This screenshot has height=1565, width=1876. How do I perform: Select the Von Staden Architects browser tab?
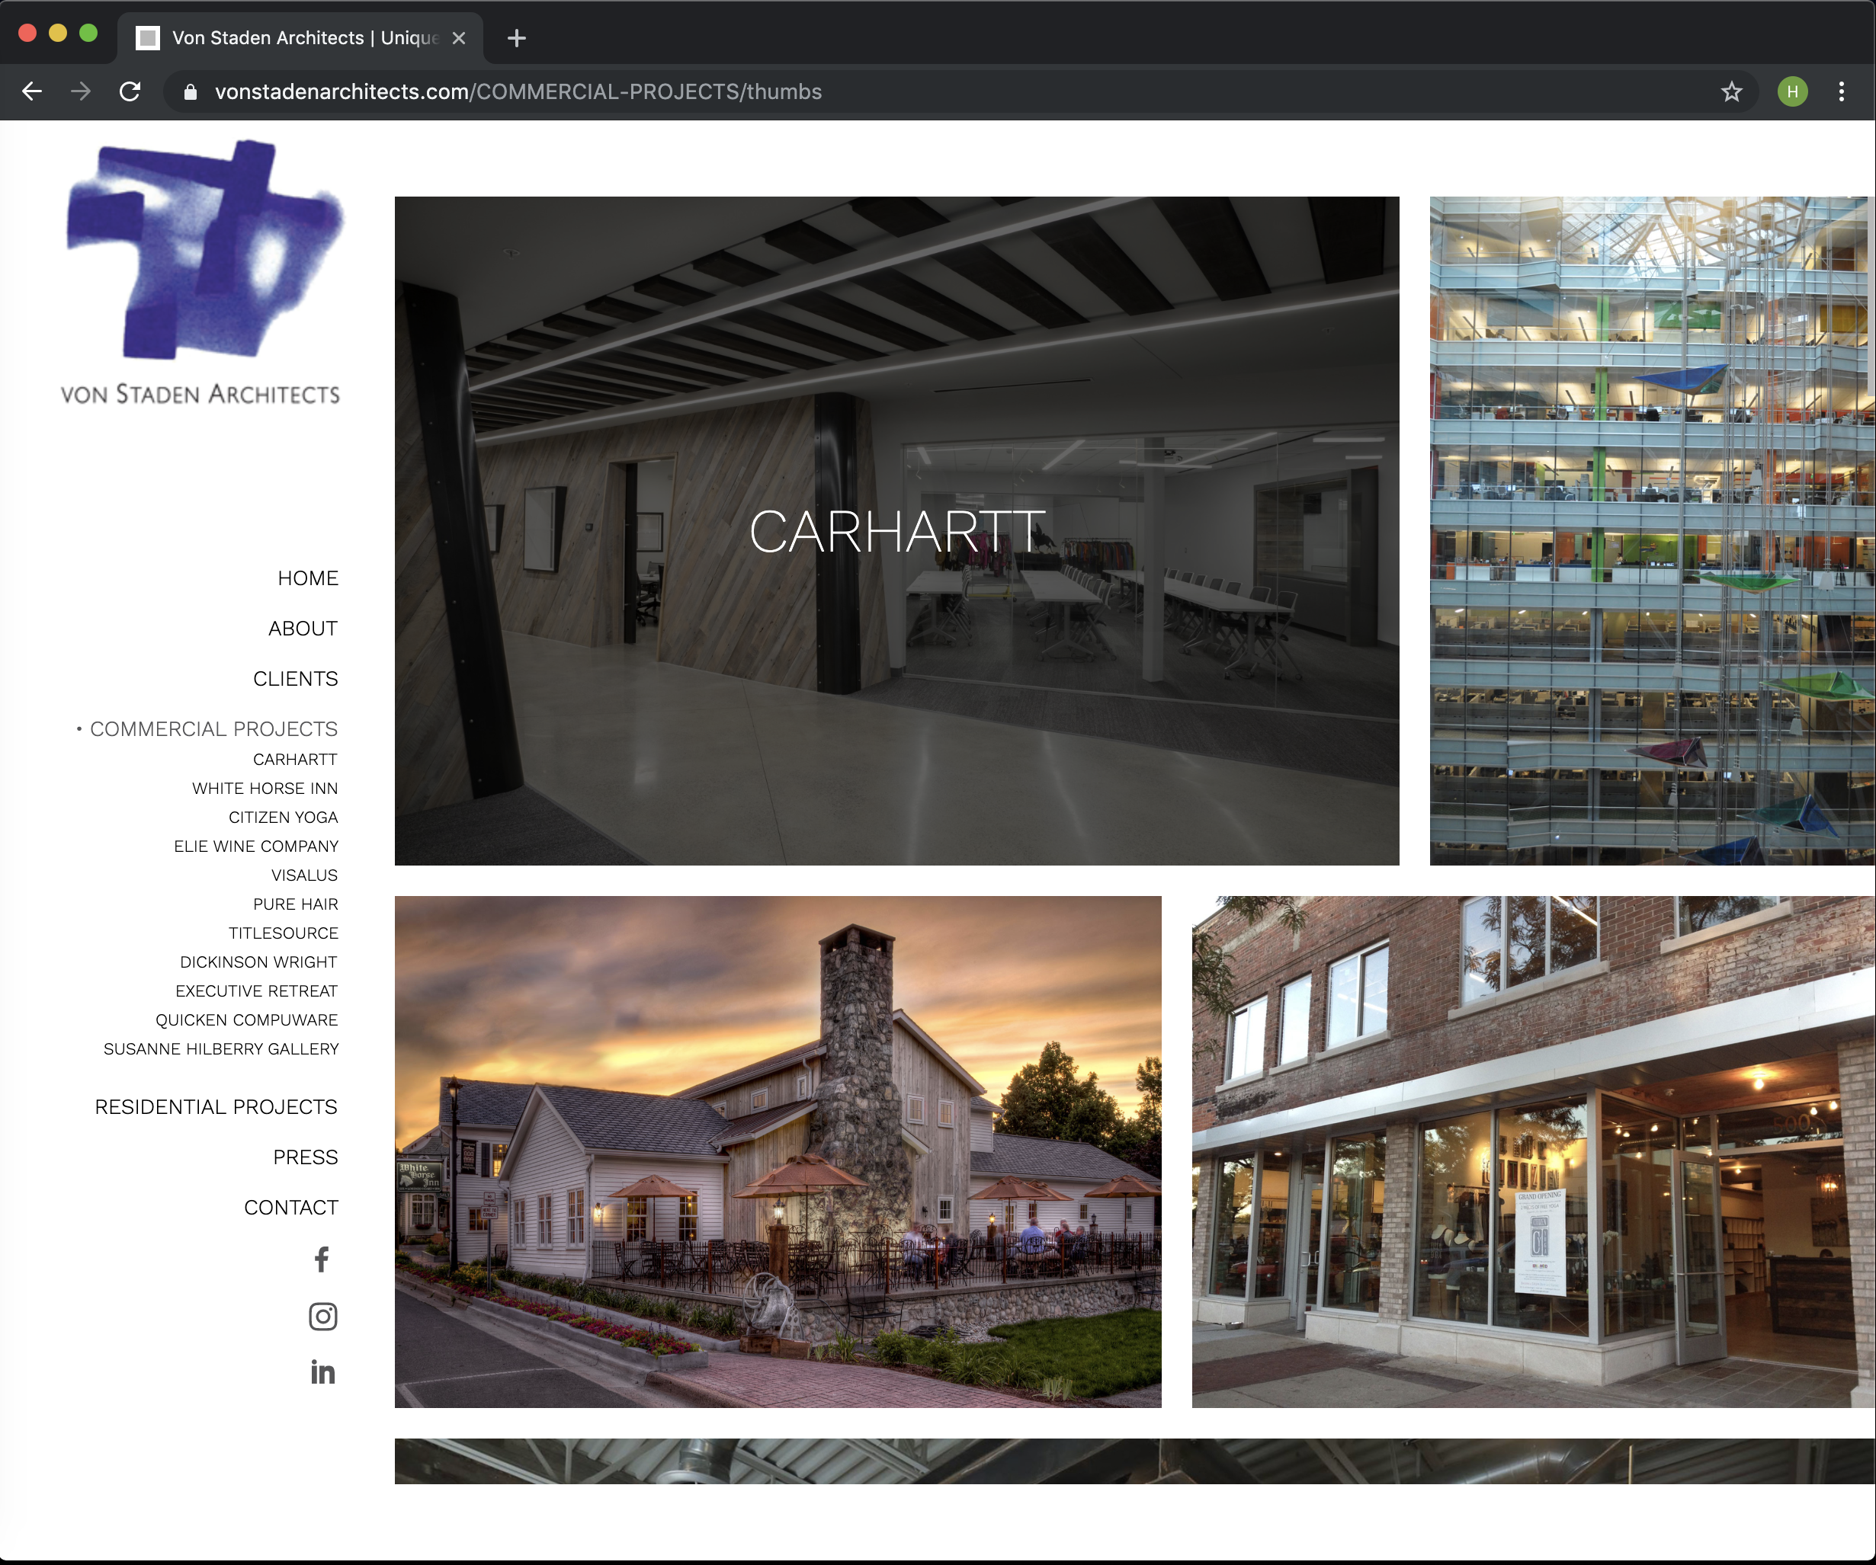(300, 37)
